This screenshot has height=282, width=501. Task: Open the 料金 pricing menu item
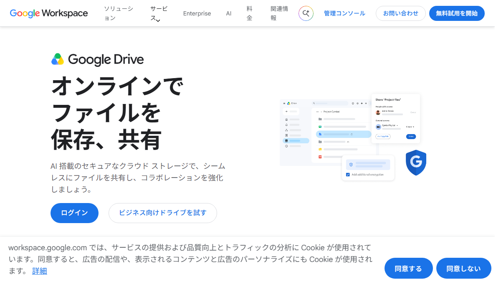tap(250, 13)
